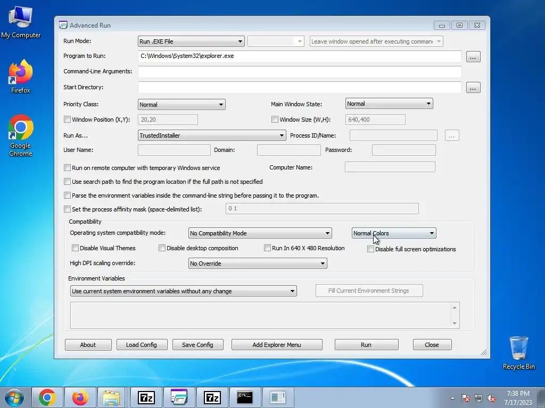Launch Firefox from the taskbar

point(80,397)
